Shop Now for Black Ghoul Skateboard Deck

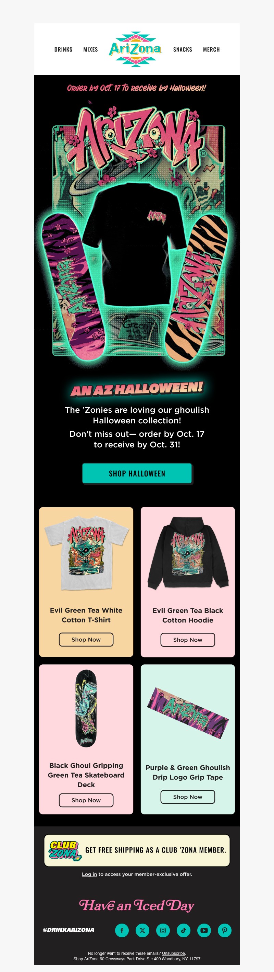coord(86,800)
